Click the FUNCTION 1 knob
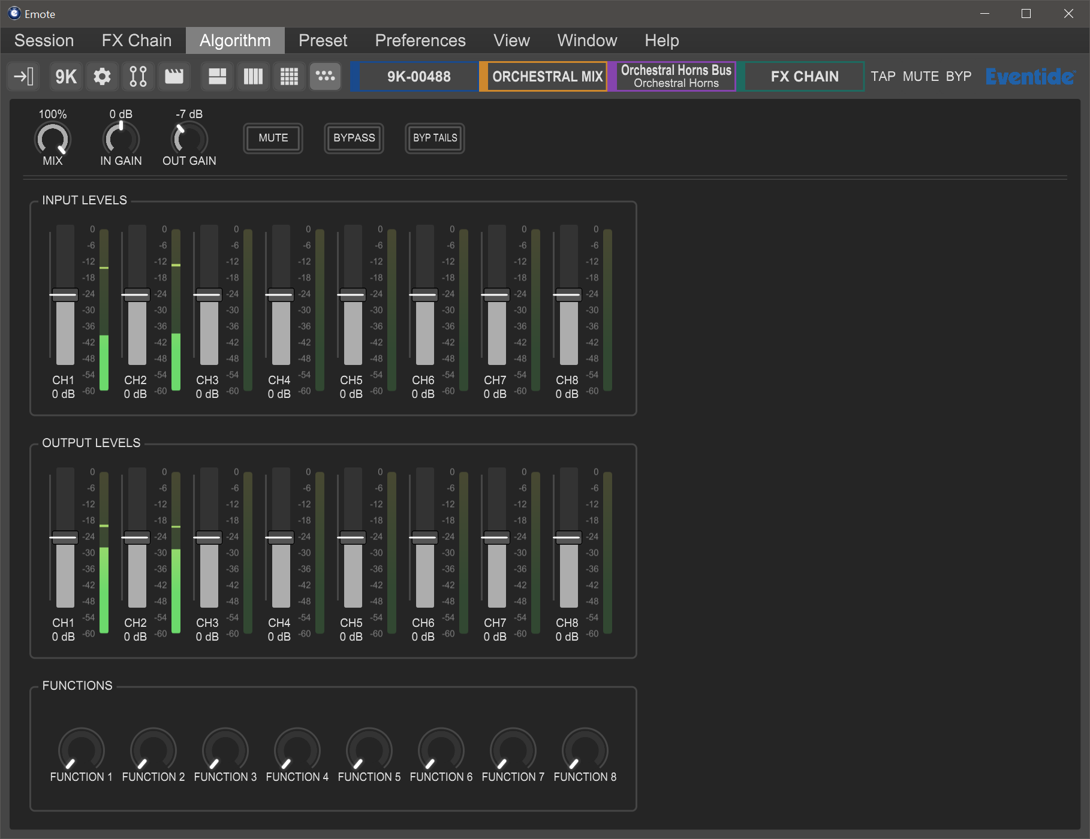Screen dimensions: 1090x839 (x=82, y=749)
